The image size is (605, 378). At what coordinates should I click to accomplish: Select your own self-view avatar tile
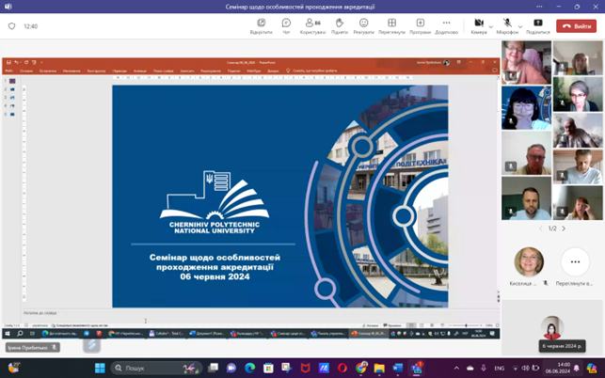coord(551,327)
